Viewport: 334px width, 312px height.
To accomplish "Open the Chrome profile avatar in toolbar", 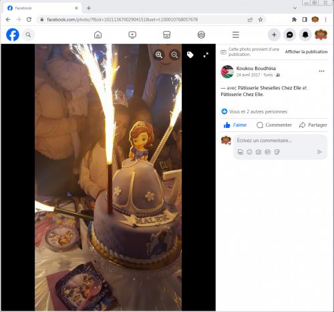I will point(315,19).
